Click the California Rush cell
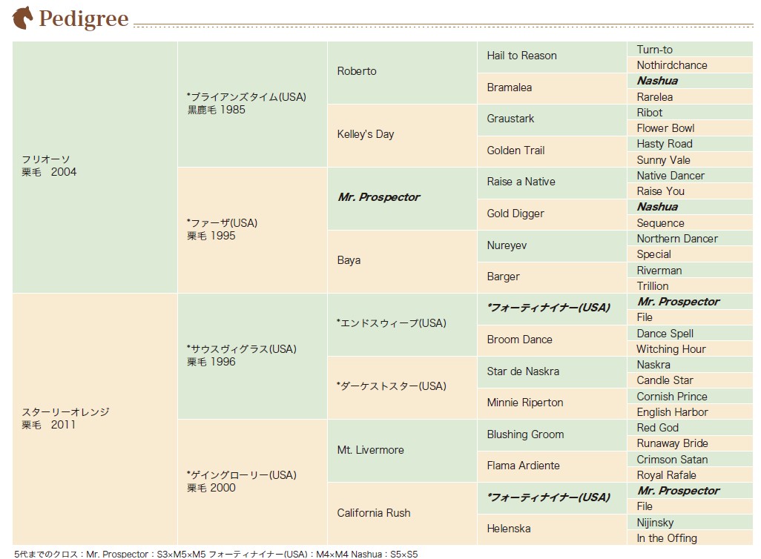The height and width of the screenshot is (559, 761). 402,513
